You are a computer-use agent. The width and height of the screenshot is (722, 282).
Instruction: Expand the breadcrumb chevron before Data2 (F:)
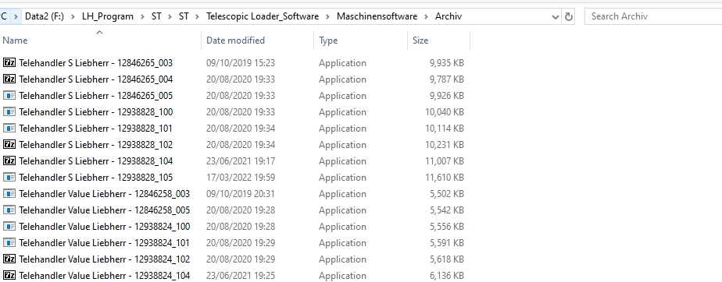(16, 16)
